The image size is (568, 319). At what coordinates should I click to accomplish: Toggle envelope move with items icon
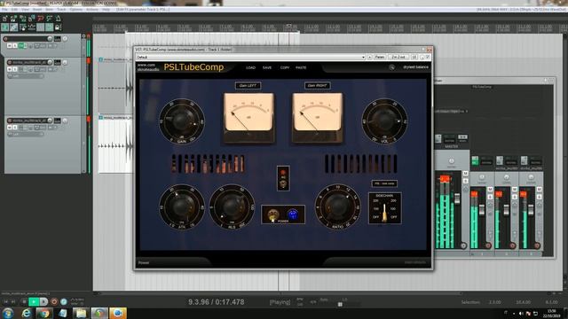tap(32, 27)
